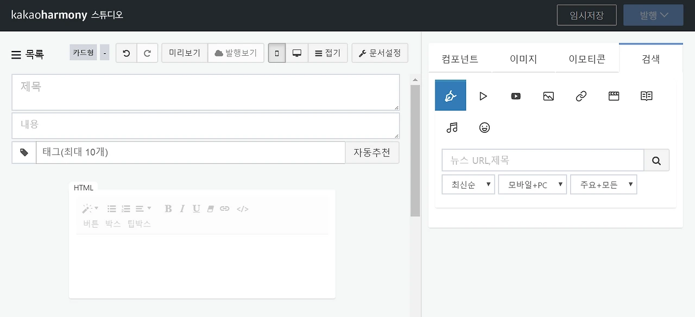The height and width of the screenshot is (317, 695).
Task: Click the 임시저장 save button
Action: (x=586, y=15)
